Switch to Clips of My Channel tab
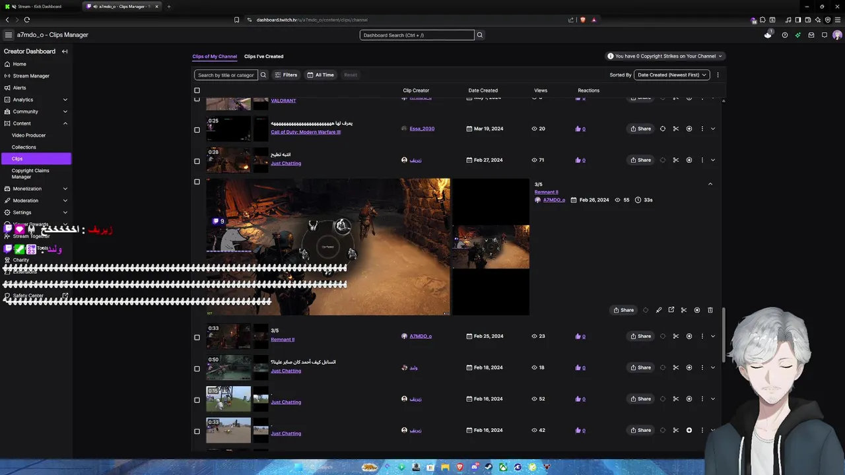The width and height of the screenshot is (845, 475). tap(215, 57)
